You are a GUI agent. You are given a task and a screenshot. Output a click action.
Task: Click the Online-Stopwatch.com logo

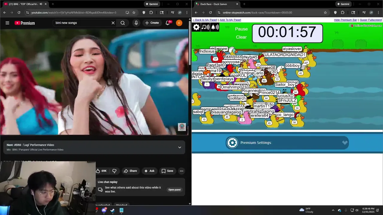click(365, 26)
